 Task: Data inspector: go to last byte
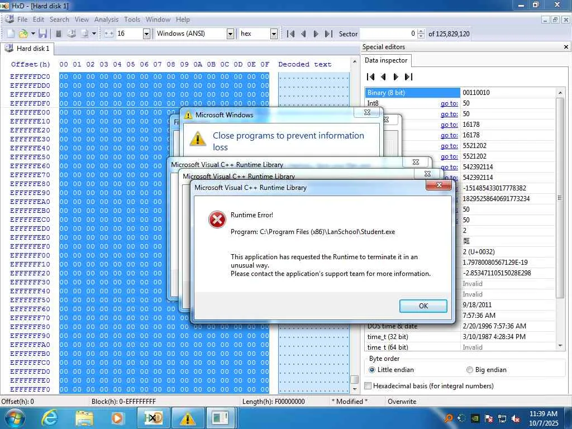[408, 77]
